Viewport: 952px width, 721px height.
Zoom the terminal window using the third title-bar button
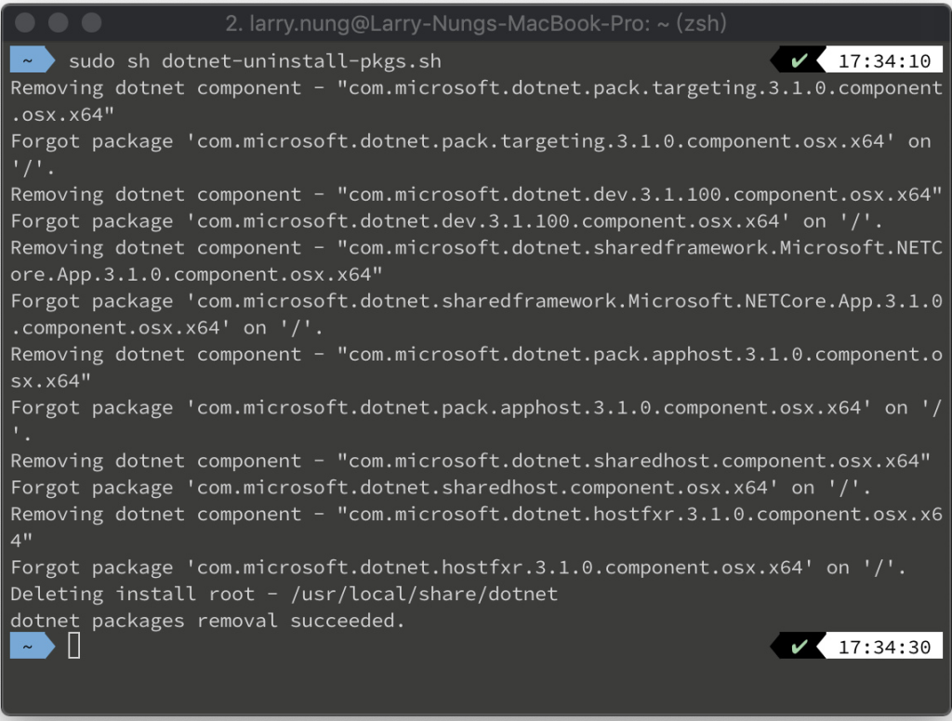92,22
